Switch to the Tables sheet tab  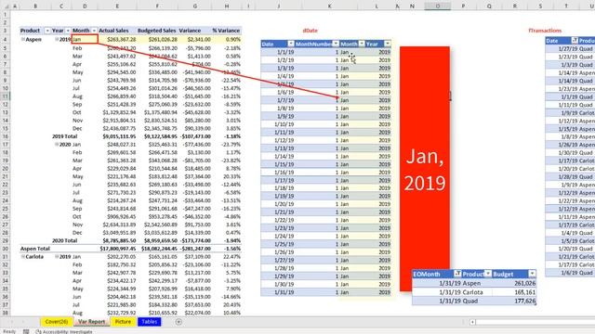pos(150,322)
